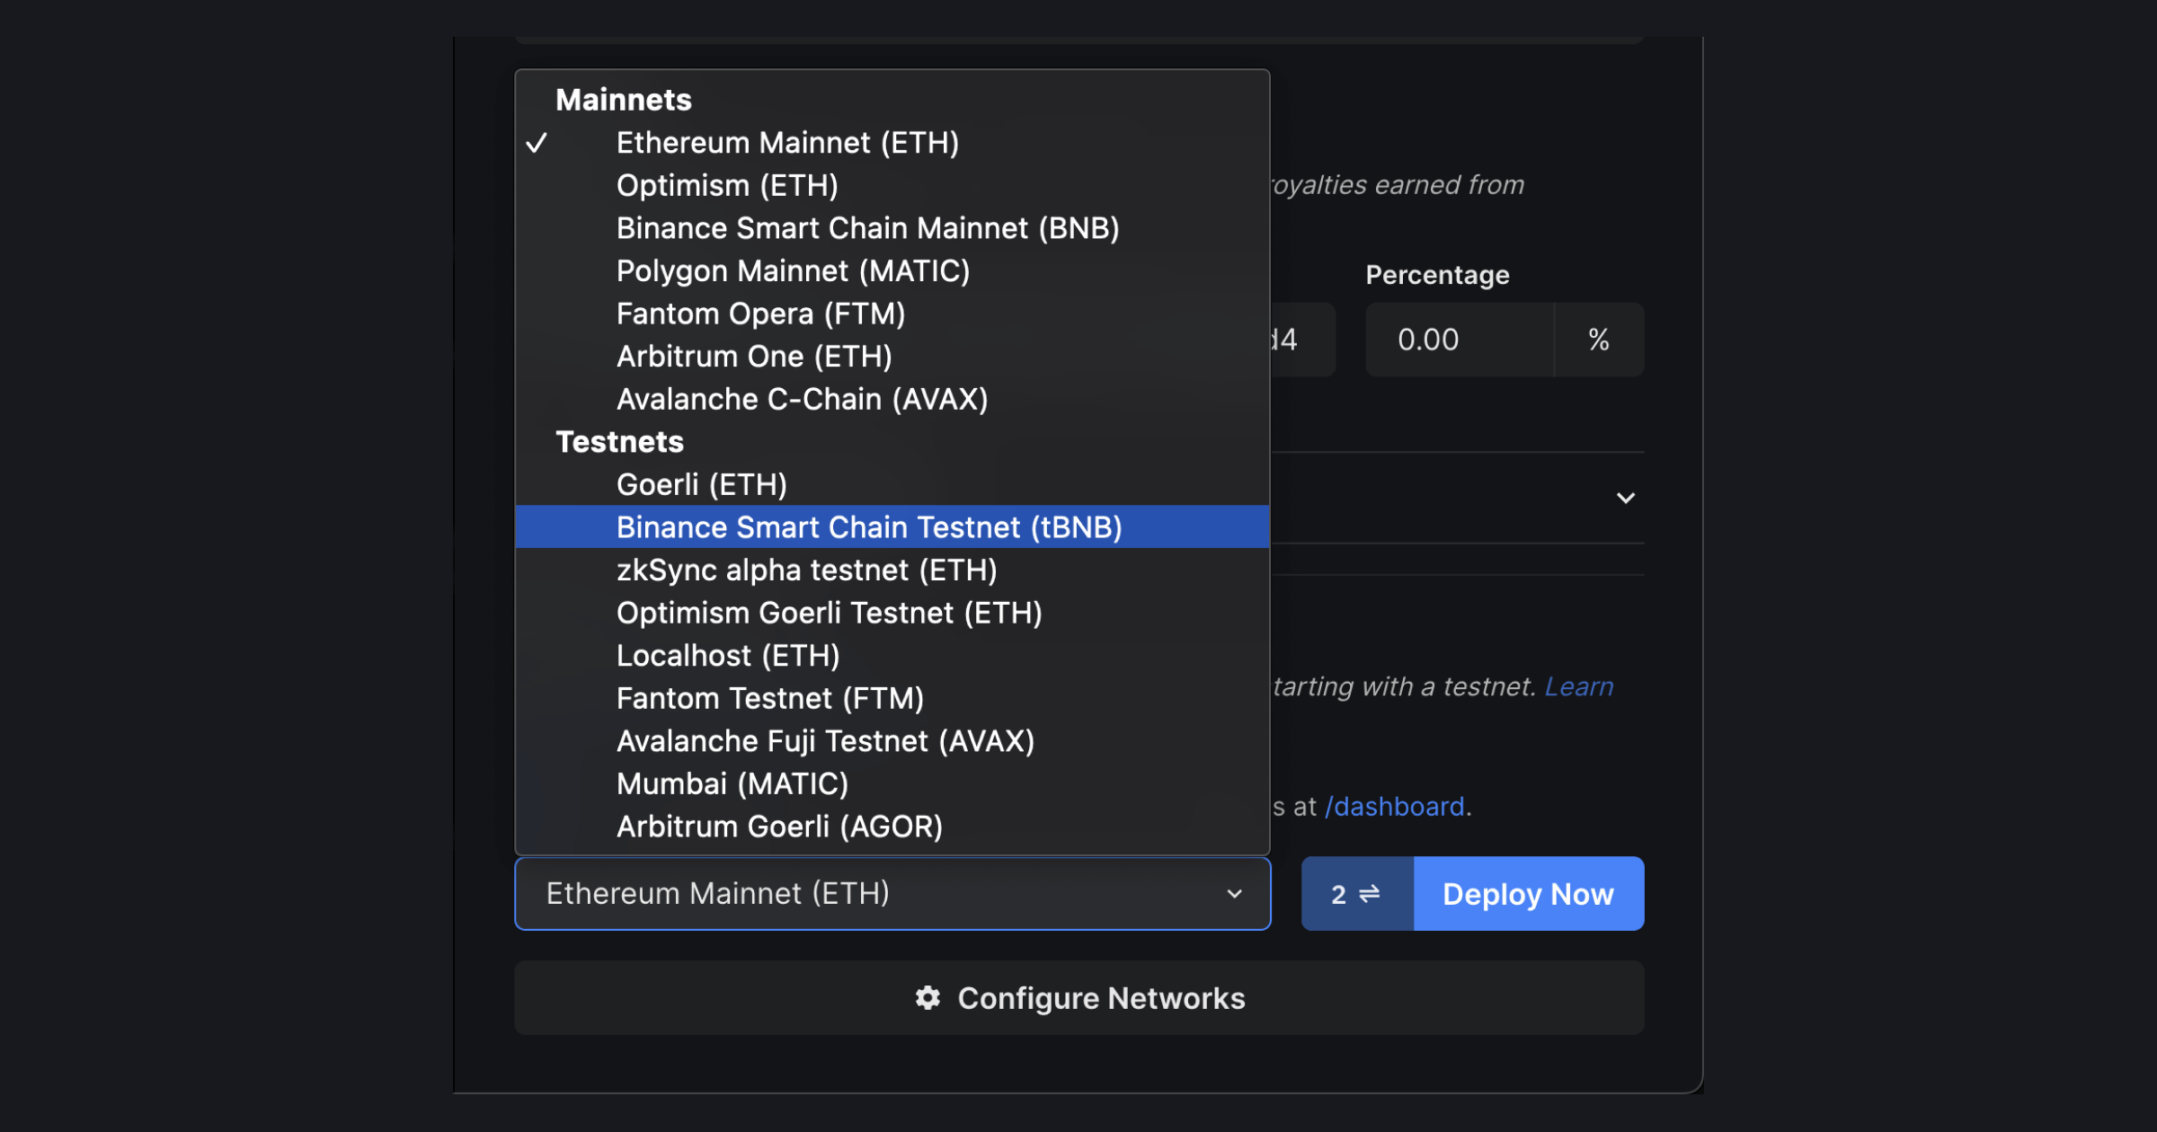Screen dimensions: 2157x1132
Task: Select Binance Smart Chain Testnet (tBNB)
Action: point(868,527)
